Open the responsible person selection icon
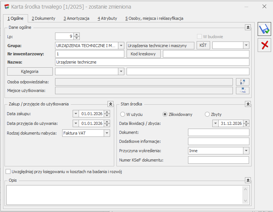273x212 pixels. click(243, 82)
